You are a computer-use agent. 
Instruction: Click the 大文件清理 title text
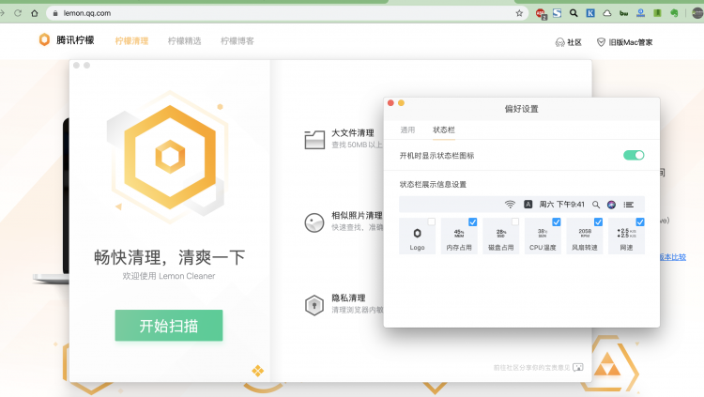pyautogui.click(x=353, y=133)
